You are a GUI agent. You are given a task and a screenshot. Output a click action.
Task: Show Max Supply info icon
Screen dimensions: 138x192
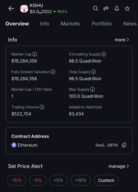(92, 89)
